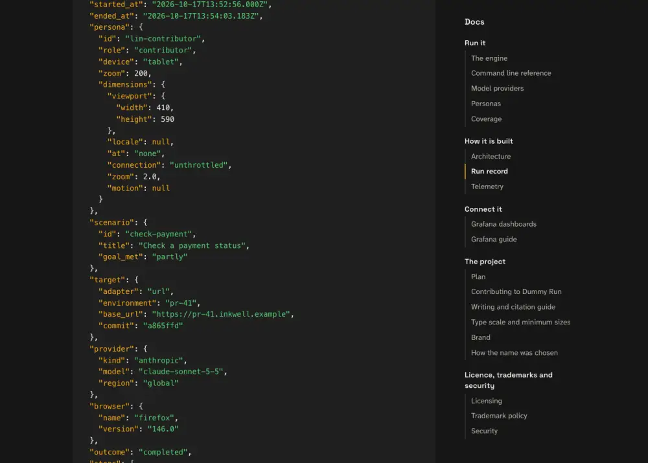The height and width of the screenshot is (463, 648).
Task: Open the Model providers page
Action: click(x=497, y=88)
